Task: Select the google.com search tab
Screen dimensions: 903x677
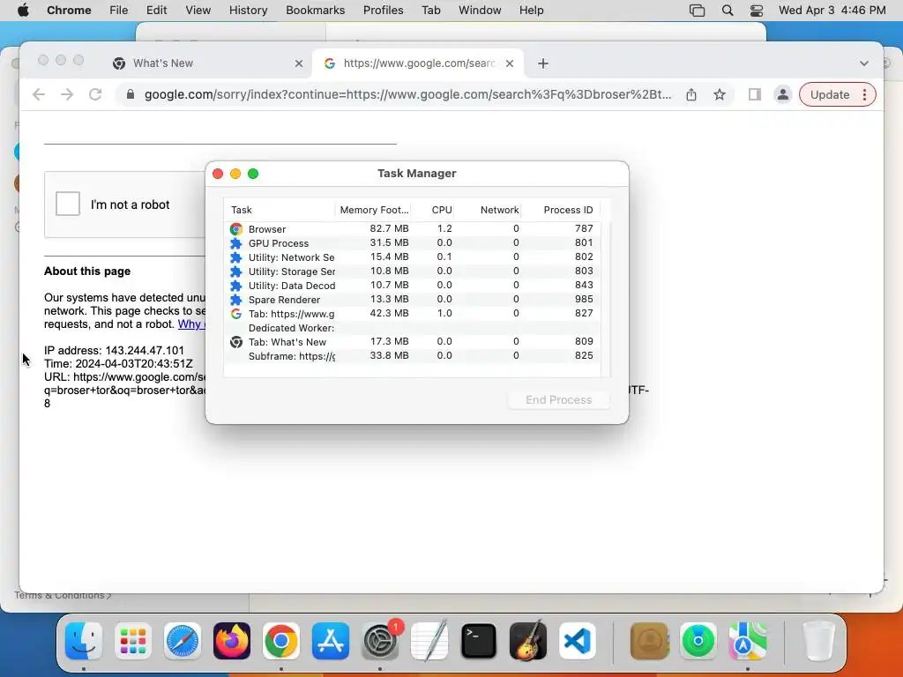Action: 418,63
